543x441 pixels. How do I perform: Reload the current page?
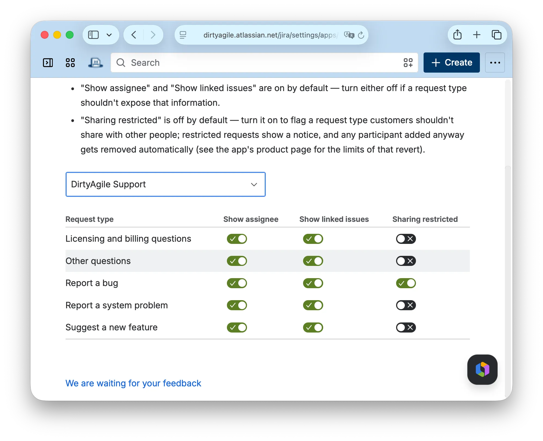click(x=361, y=35)
